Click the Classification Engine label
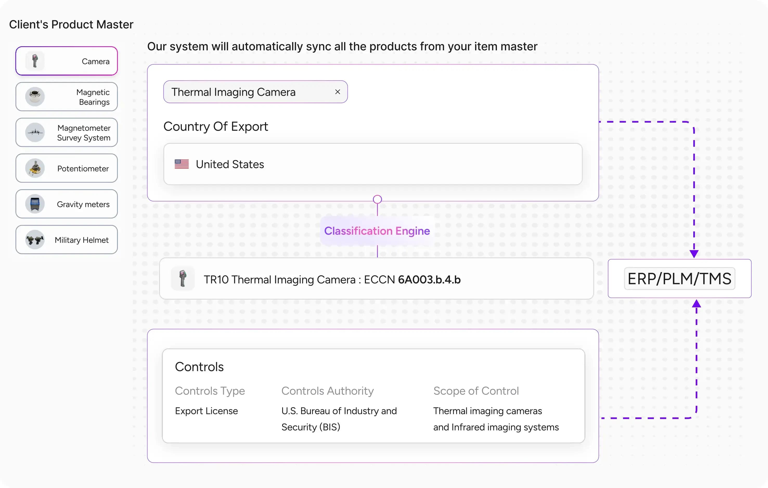Image resolution: width=768 pixels, height=488 pixels. click(x=377, y=231)
